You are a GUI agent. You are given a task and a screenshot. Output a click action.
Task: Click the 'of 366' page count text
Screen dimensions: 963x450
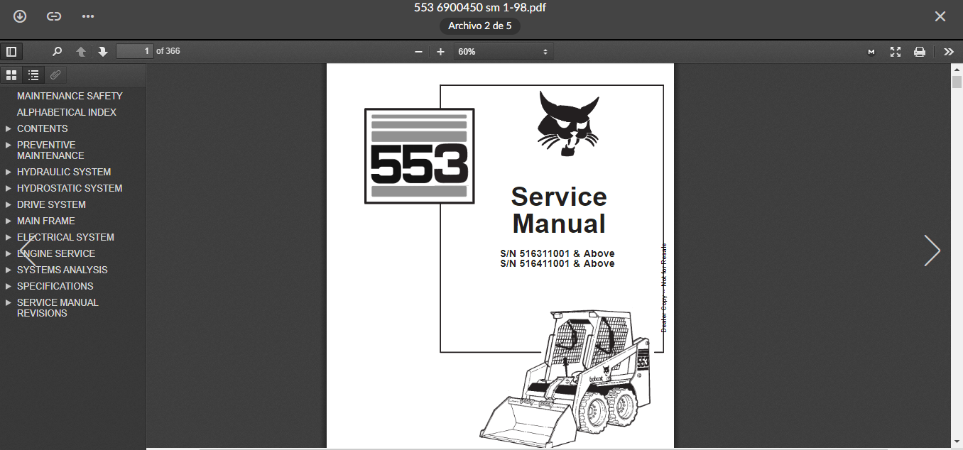pos(168,51)
